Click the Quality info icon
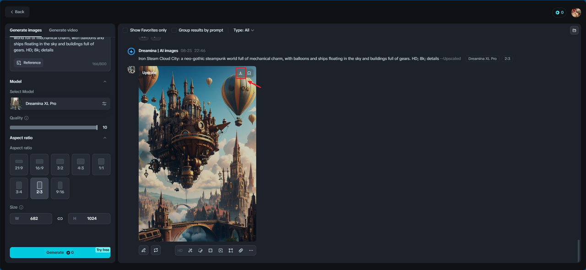This screenshot has width=586, height=270. click(x=26, y=118)
